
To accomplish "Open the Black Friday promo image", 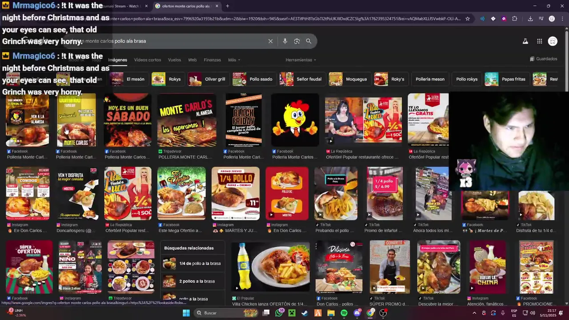I will pos(244,120).
